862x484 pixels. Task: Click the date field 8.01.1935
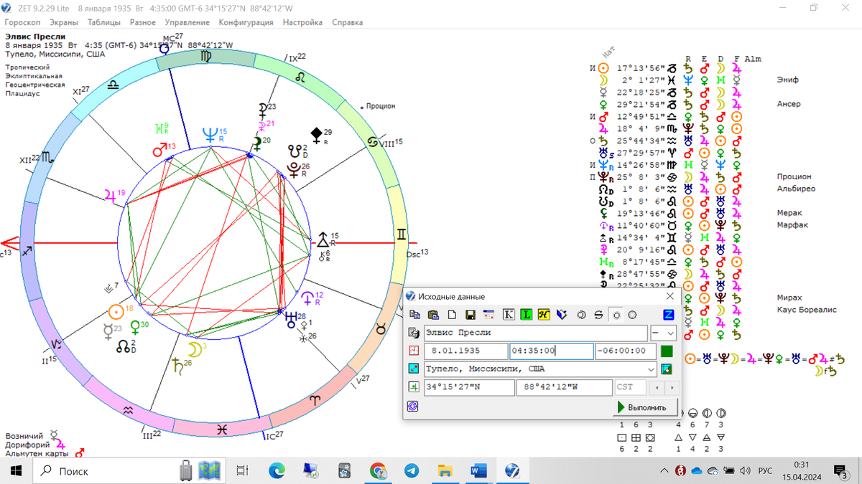pyautogui.click(x=465, y=351)
